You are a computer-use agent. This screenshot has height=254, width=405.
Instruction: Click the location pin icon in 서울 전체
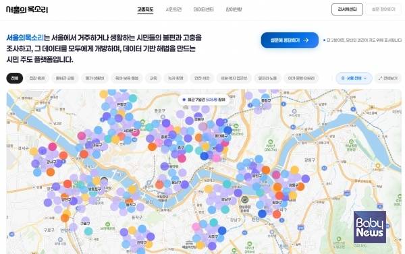click(x=343, y=78)
